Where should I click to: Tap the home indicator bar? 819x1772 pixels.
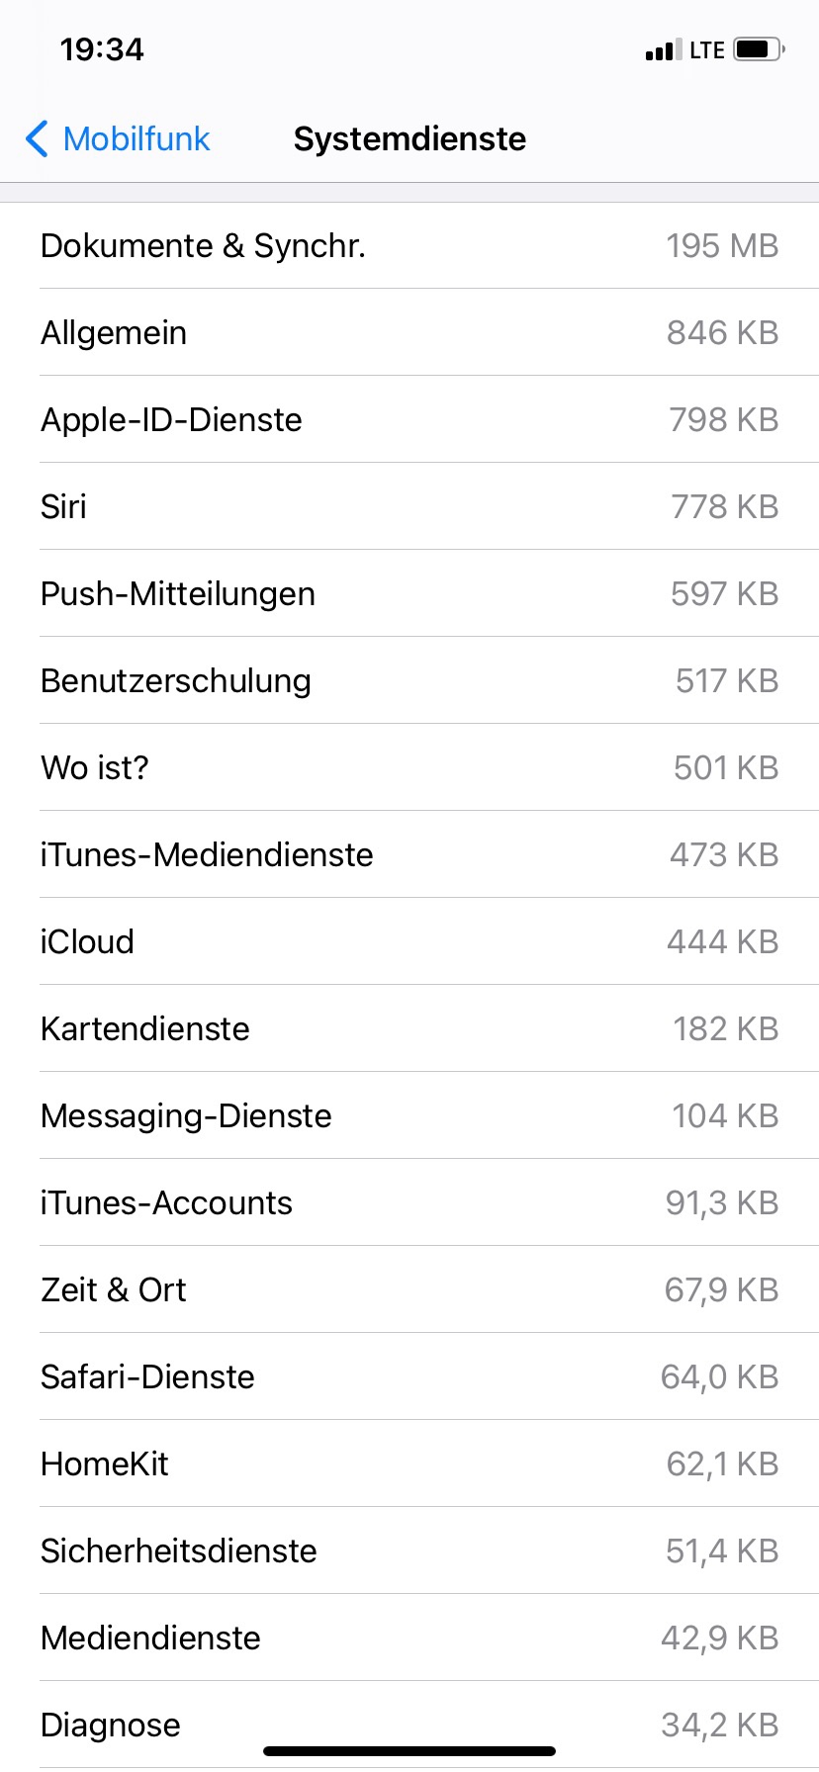pos(409,1751)
